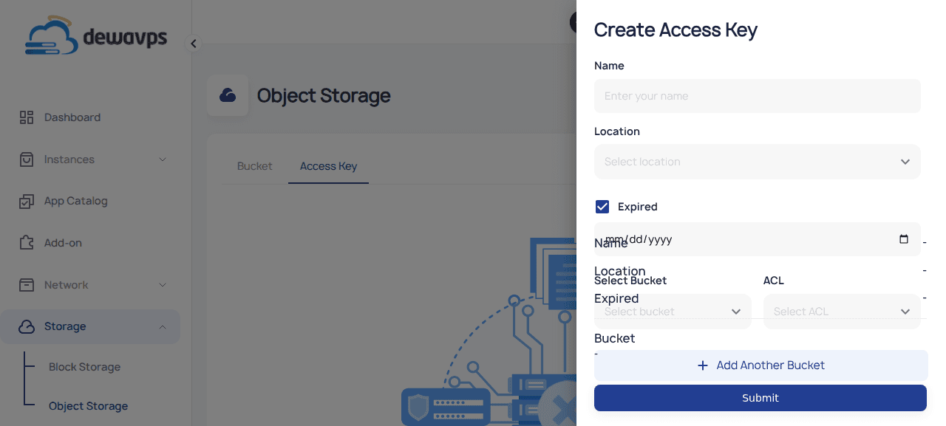Collapse the Storage section in sidebar
This screenshot has height=426, width=946.
tap(163, 326)
